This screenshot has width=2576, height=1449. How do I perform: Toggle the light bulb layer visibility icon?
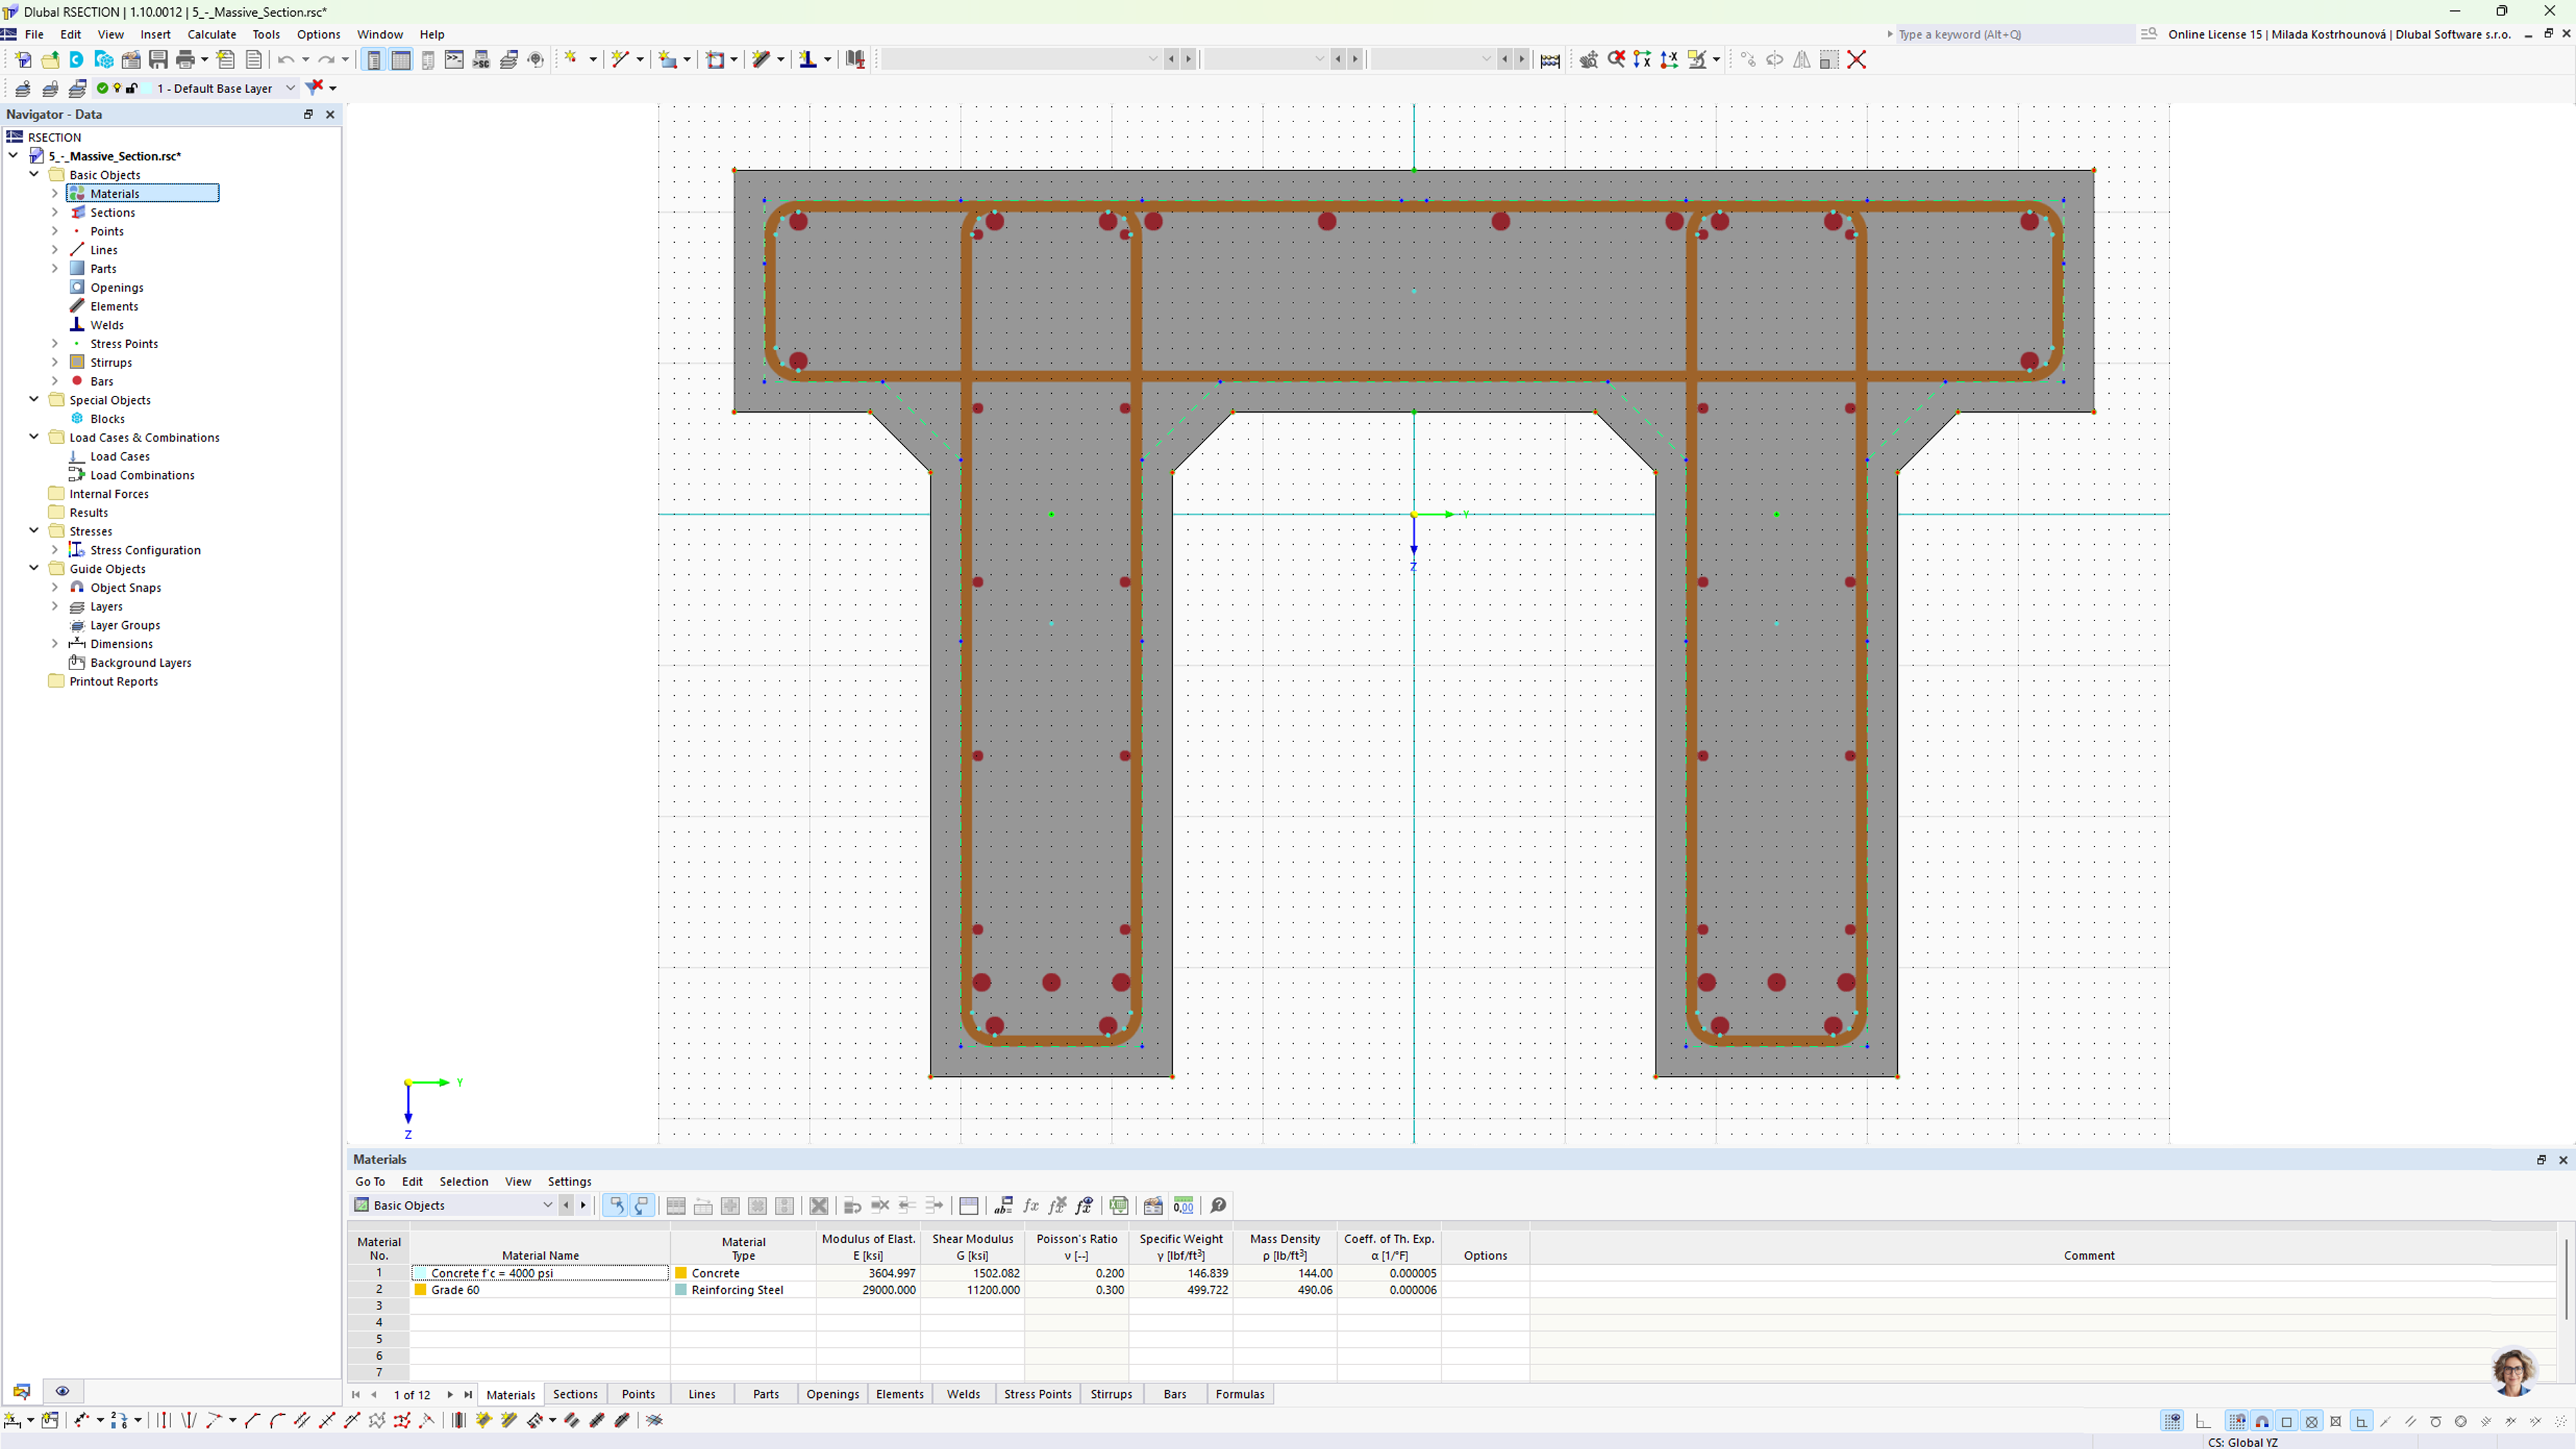point(117,88)
